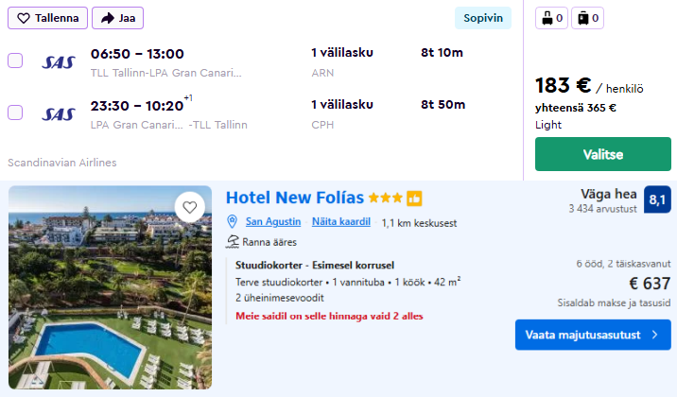Click SAS airline logo on 23:30 flight

pos(59,114)
